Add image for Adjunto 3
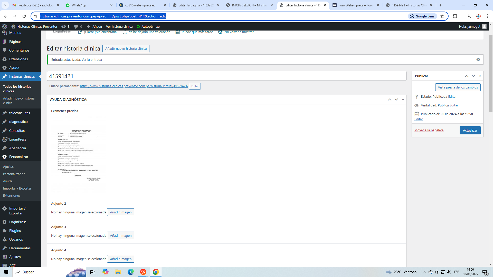Image resolution: width=493 pixels, height=277 pixels. click(121, 235)
